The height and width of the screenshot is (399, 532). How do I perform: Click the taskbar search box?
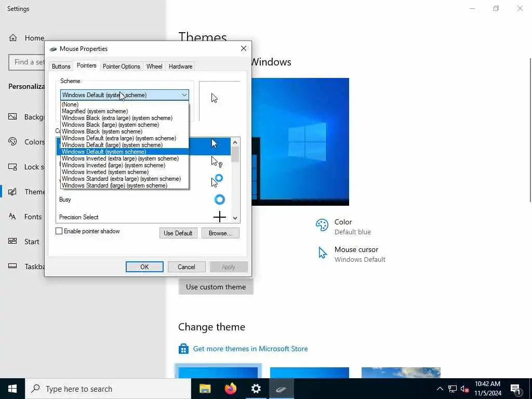coord(108,389)
